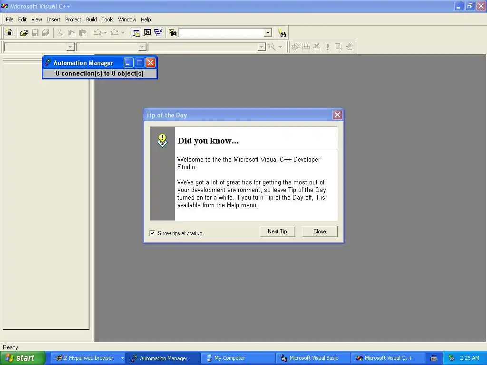This screenshot has width=487, height=365.
Task: Click the 0 connection(s) to 0 object(s) text
Action: [x=100, y=74]
